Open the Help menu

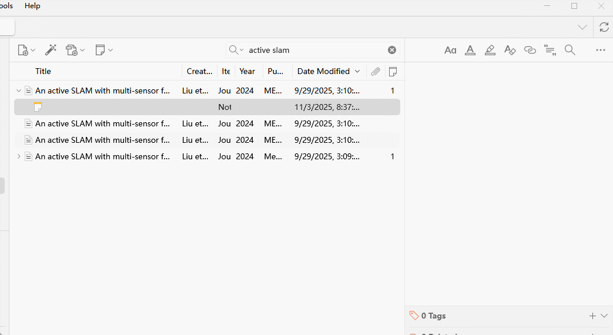coord(32,6)
